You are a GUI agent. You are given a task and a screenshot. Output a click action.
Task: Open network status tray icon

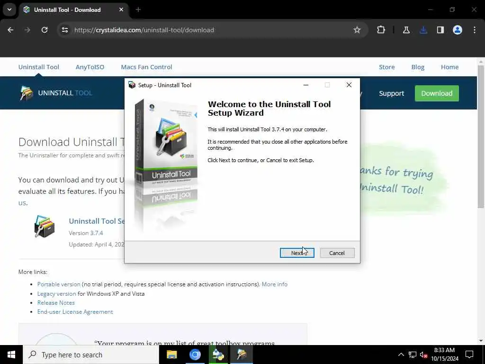click(413, 355)
